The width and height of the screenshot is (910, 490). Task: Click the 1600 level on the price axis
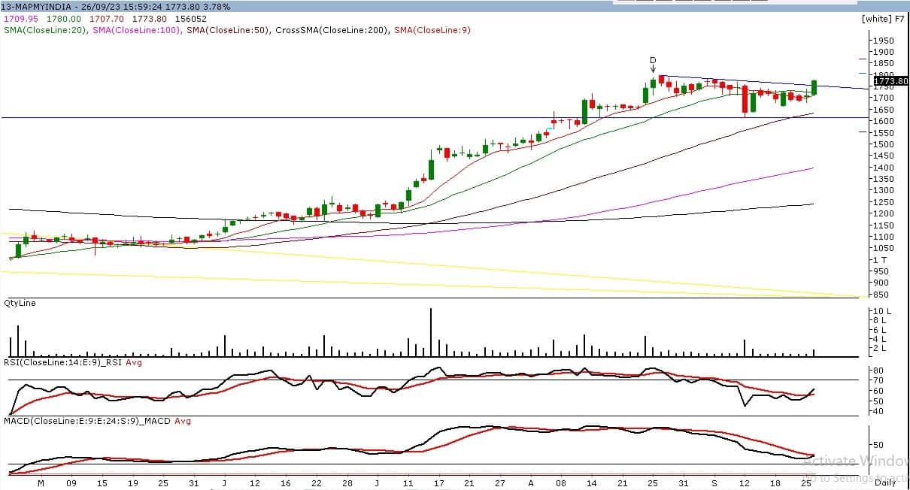pyautogui.click(x=882, y=121)
